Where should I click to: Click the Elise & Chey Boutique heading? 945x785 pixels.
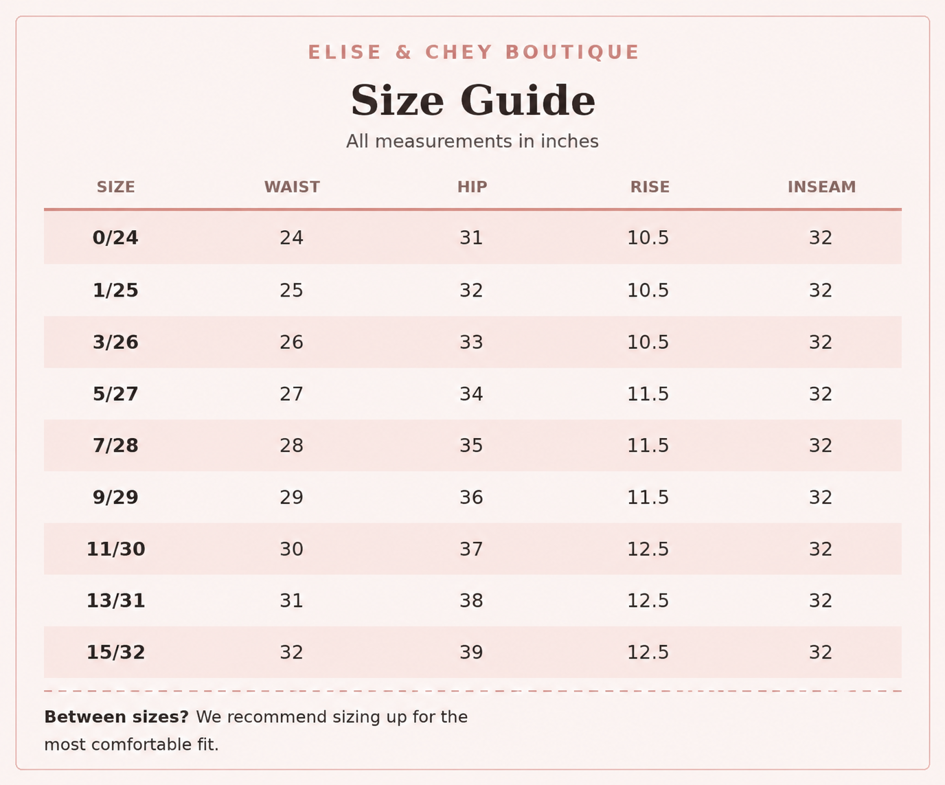(473, 52)
